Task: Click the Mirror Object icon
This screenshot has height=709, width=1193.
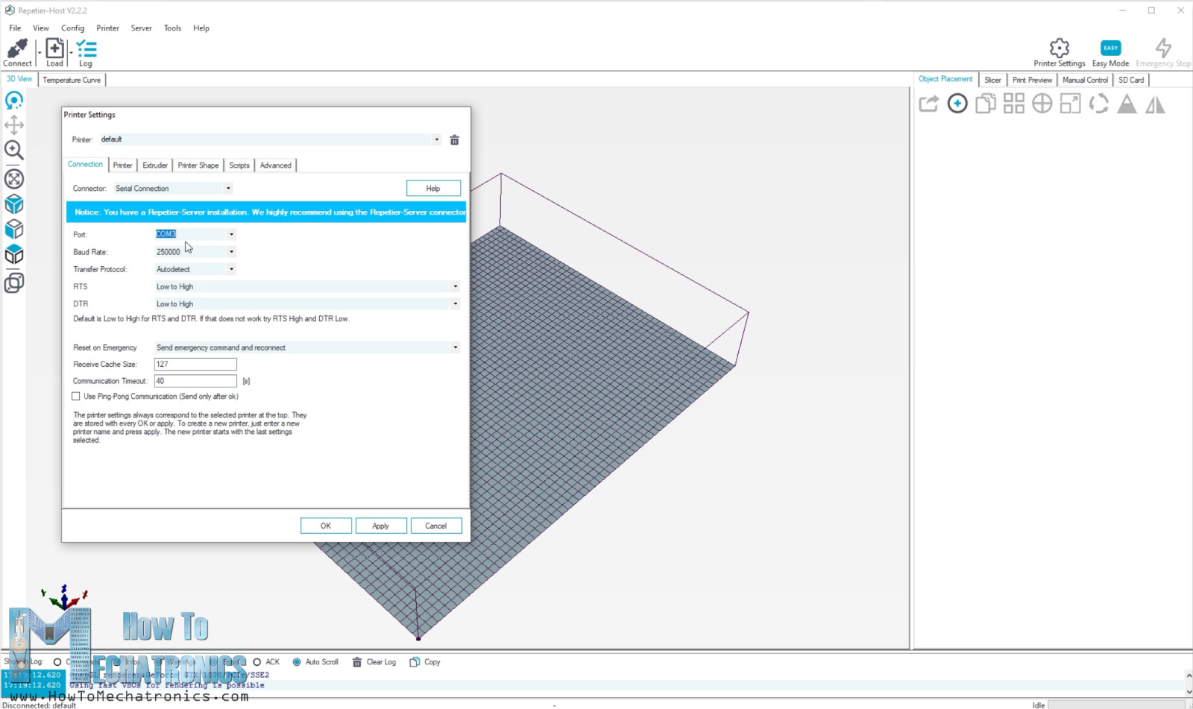Action: [x=1155, y=105]
